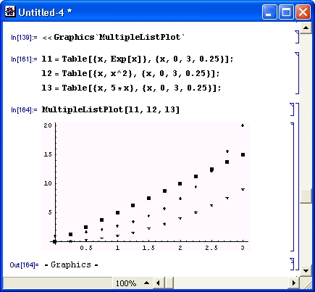This screenshot has width=315, height=292.
Task: Select the MultipleListPlot input cell bracket
Action: [x=293, y=109]
